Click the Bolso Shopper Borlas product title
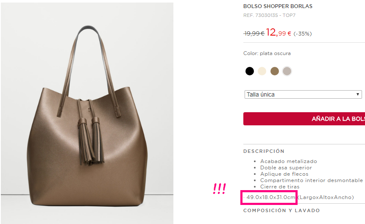This screenshot has height=224, width=365. [278, 6]
